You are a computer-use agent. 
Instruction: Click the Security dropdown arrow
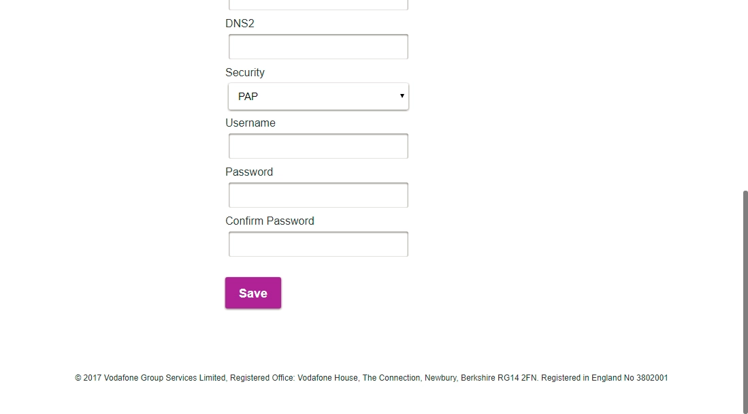tap(402, 96)
